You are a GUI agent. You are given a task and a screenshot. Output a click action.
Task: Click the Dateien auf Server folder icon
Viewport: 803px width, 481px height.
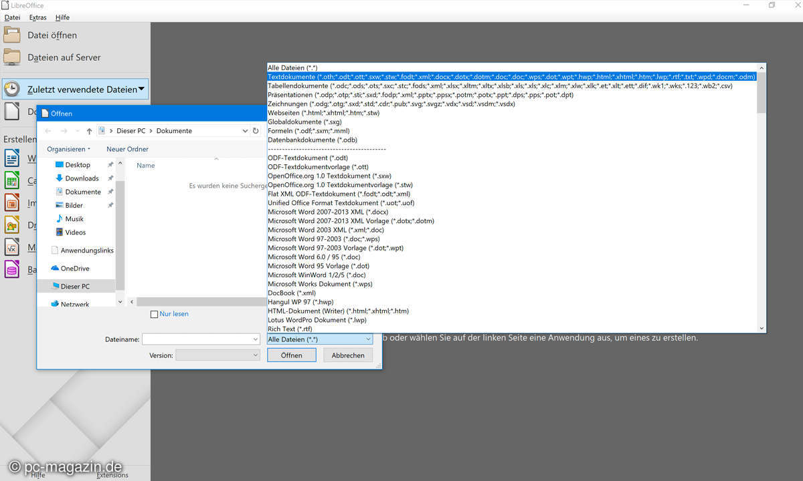coord(12,57)
